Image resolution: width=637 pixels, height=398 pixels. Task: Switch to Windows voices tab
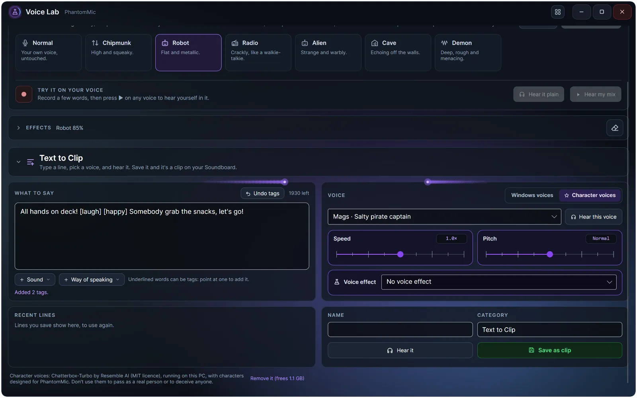coord(532,195)
